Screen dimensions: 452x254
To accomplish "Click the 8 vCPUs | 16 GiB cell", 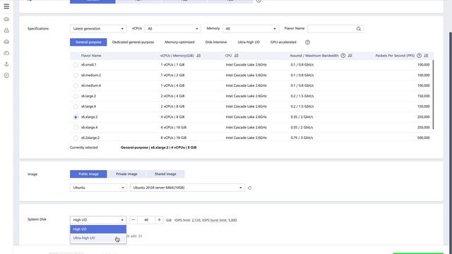I will pyautogui.click(x=174, y=138).
